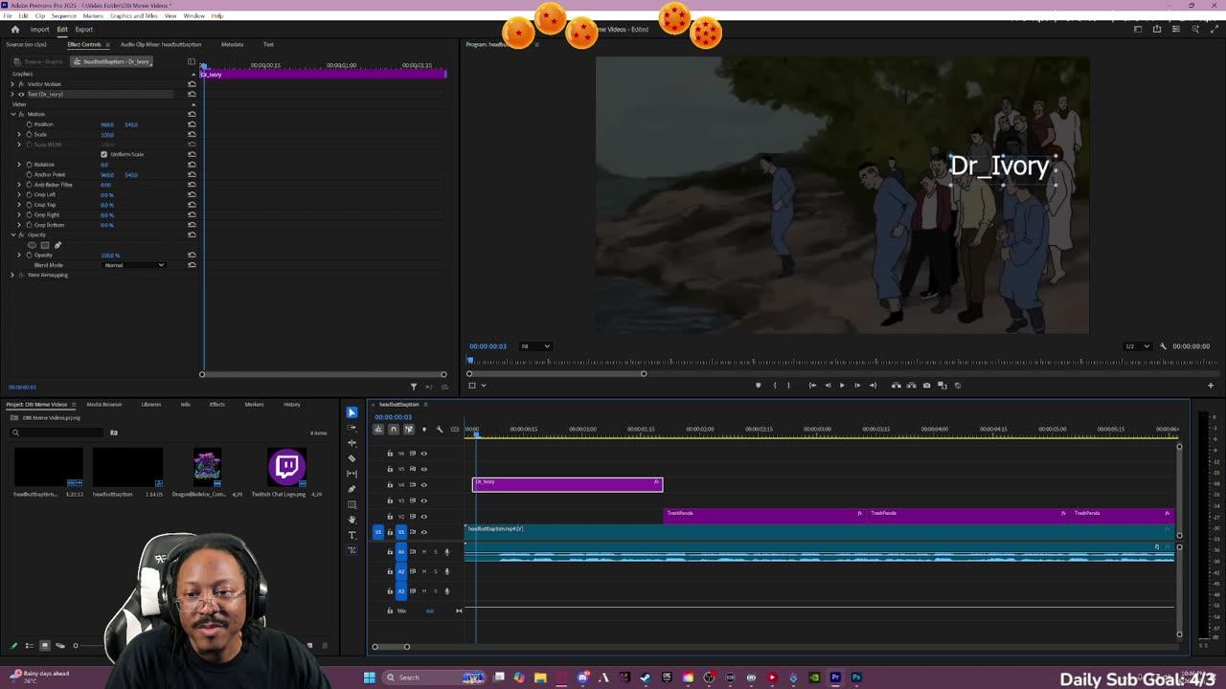Open the Blend Mode dropdown

133,265
